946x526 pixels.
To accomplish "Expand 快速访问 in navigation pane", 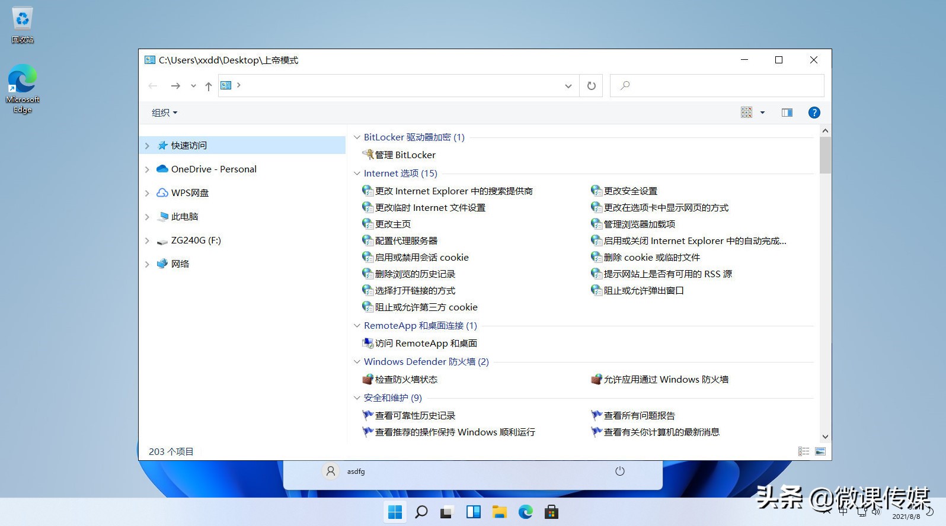I will tap(147, 146).
